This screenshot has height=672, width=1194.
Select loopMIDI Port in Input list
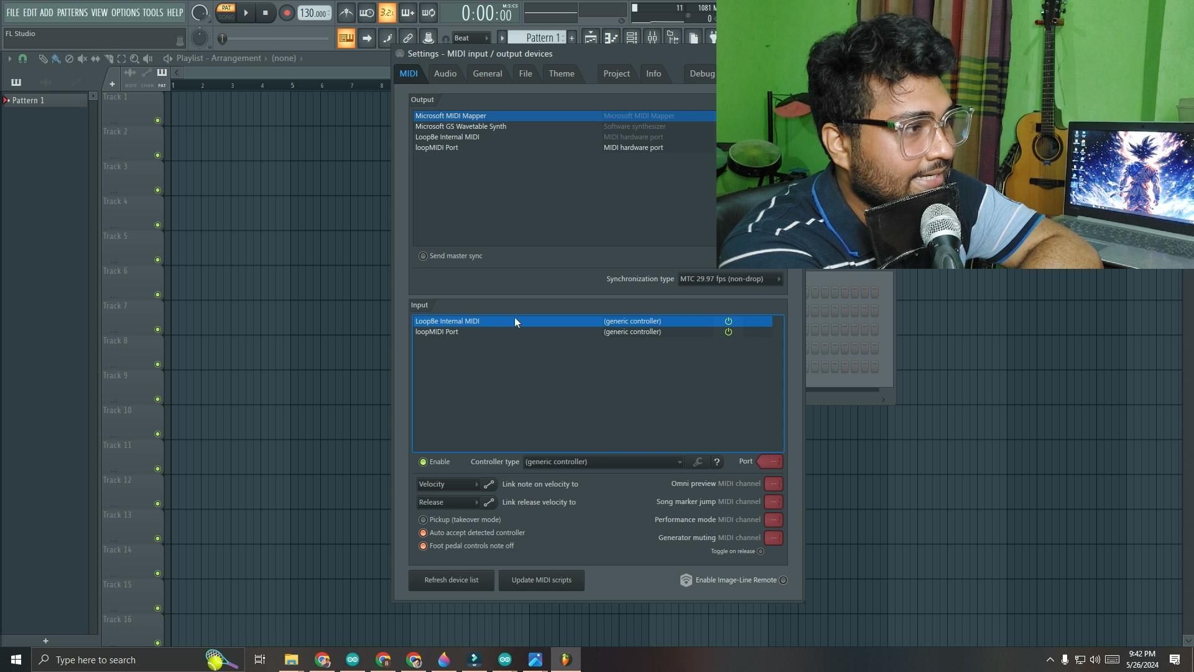coord(437,332)
